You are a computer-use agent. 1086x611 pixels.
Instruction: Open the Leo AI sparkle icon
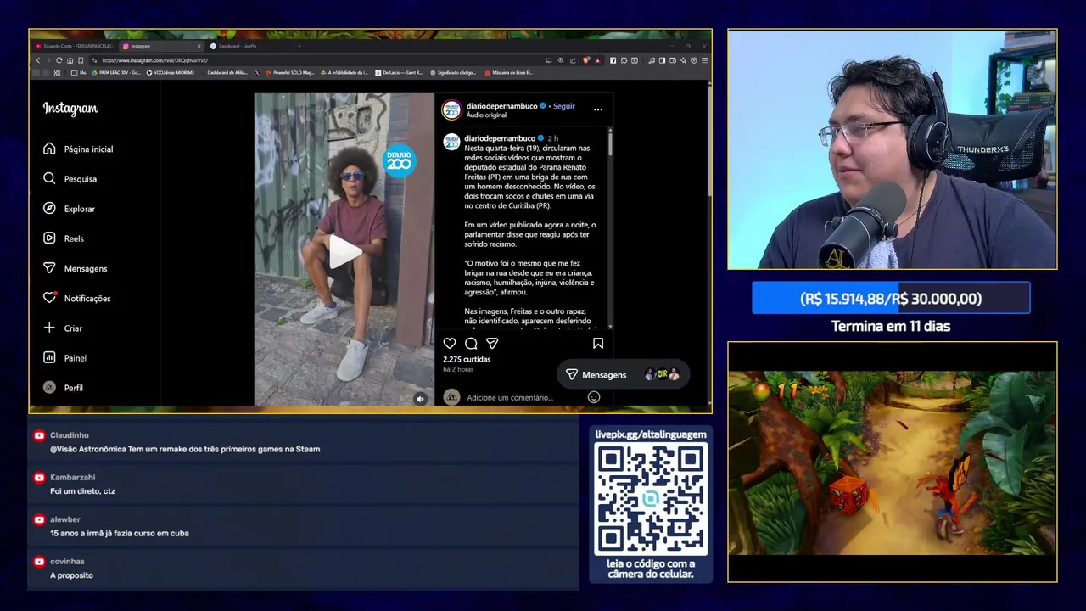point(683,60)
